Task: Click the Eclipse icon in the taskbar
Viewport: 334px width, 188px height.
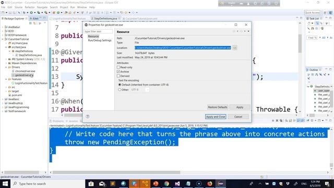Action: click(220, 183)
